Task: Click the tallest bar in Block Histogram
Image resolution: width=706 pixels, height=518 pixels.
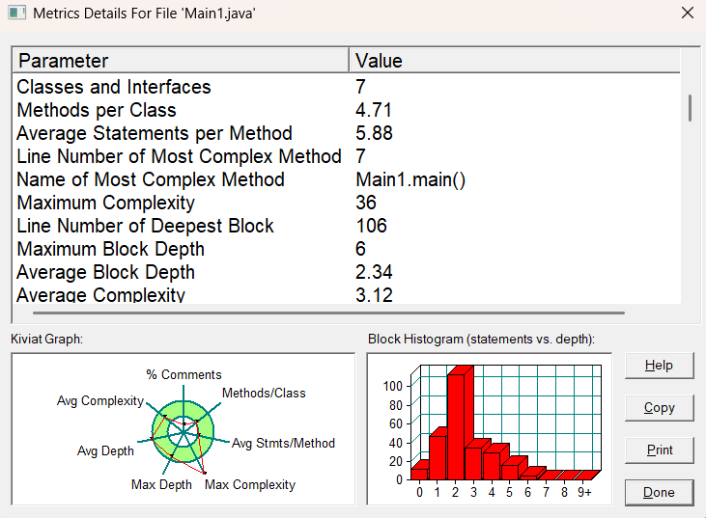Action: click(458, 424)
